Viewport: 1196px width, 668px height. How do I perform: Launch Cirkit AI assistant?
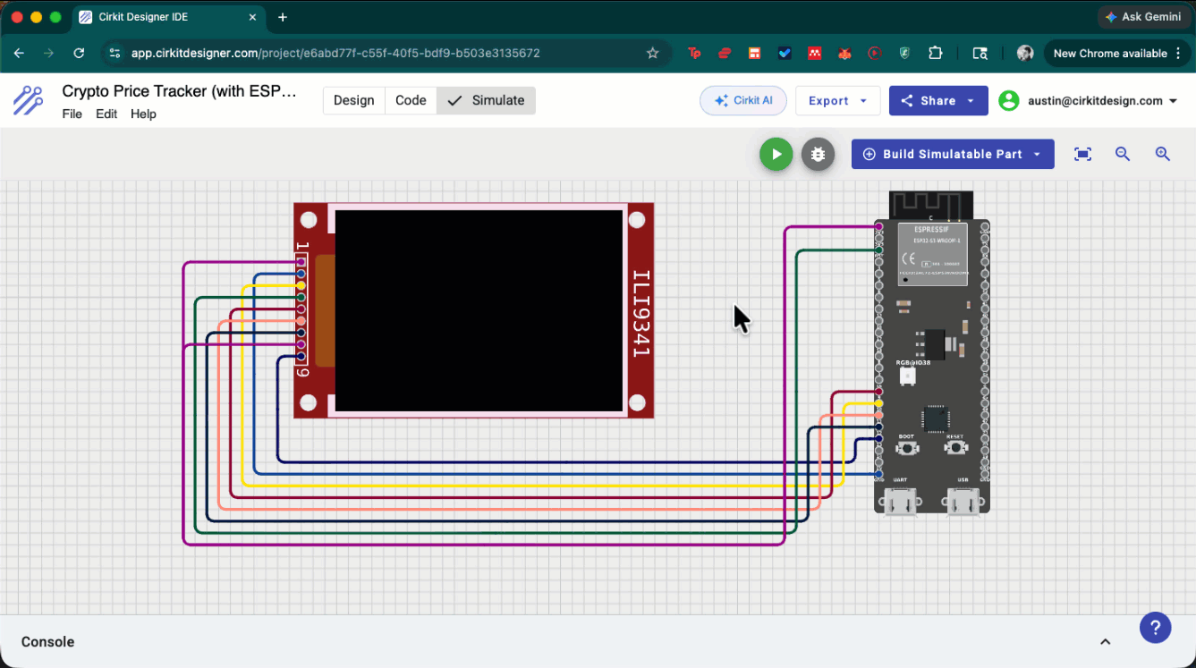click(743, 100)
